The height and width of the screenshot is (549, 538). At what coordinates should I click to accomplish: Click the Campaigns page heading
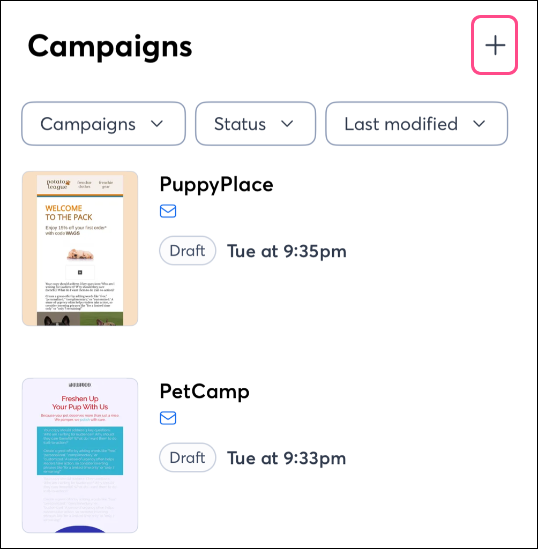tap(110, 47)
